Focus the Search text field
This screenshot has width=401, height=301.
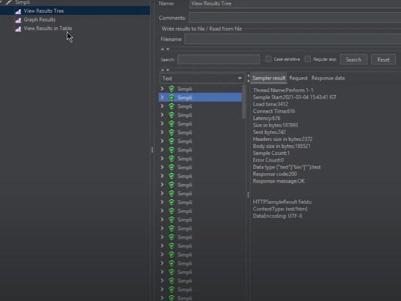click(218, 60)
